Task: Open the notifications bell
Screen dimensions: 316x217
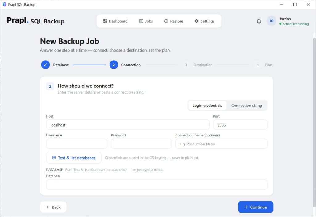Action: click(x=259, y=21)
